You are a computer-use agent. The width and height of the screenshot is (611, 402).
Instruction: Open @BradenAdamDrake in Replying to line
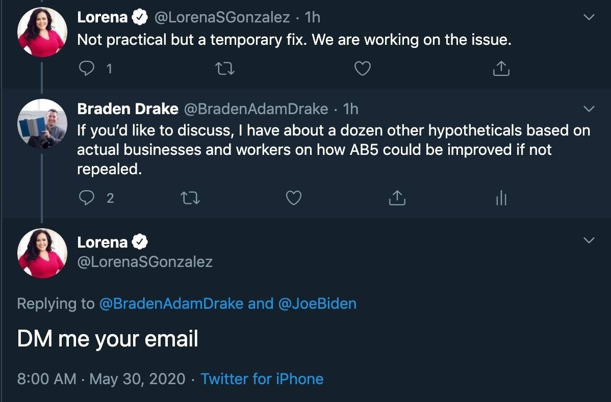pos(171,304)
